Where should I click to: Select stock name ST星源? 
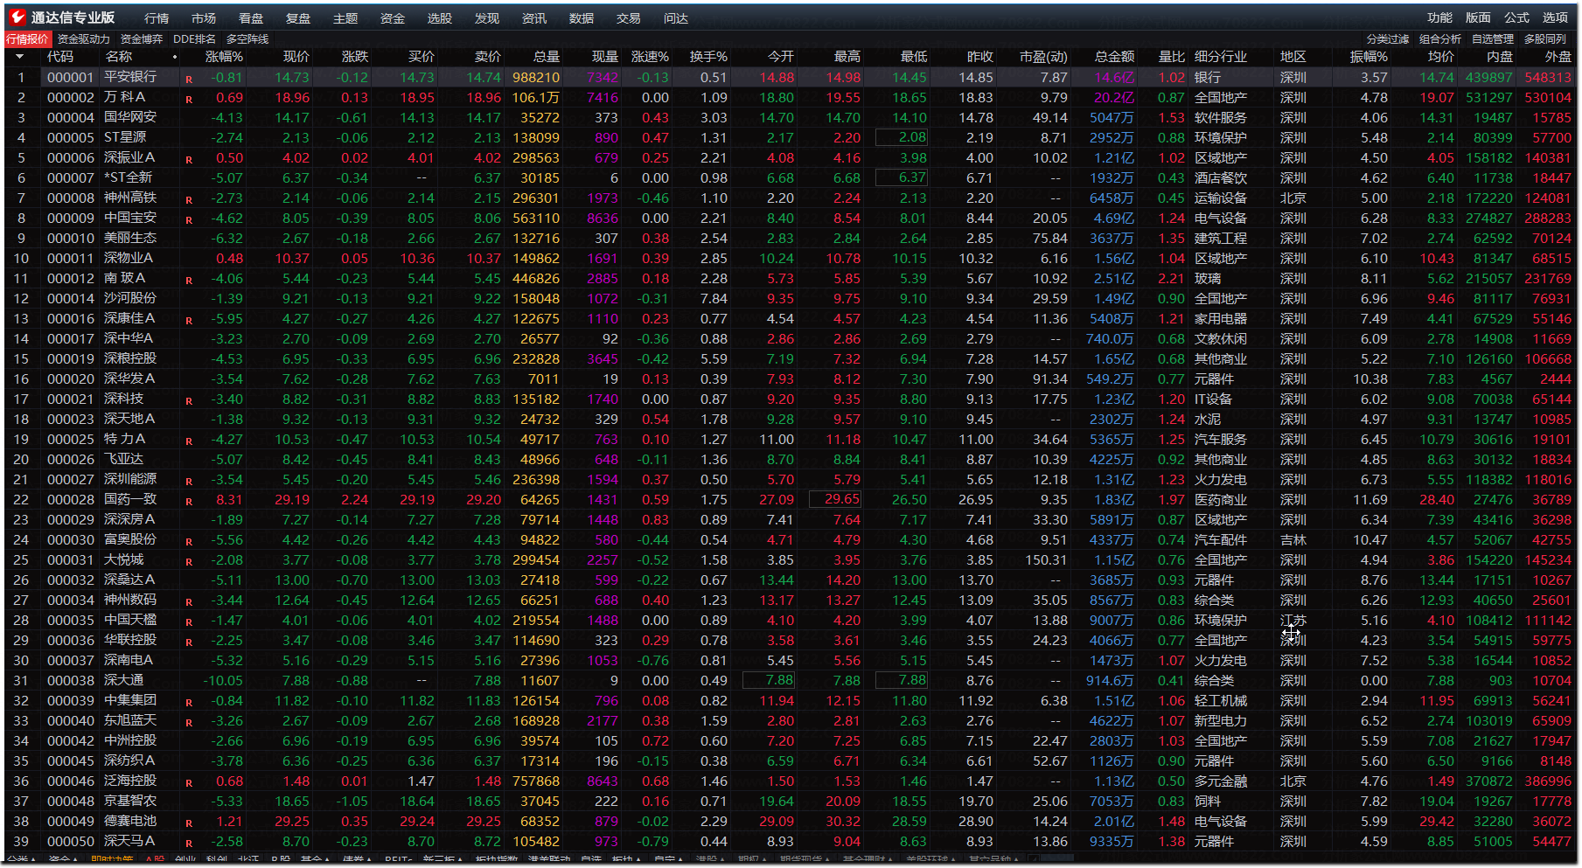tap(125, 137)
